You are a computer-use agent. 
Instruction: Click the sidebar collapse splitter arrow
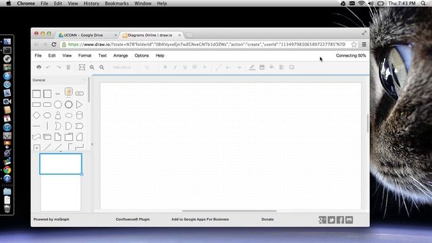point(92,144)
